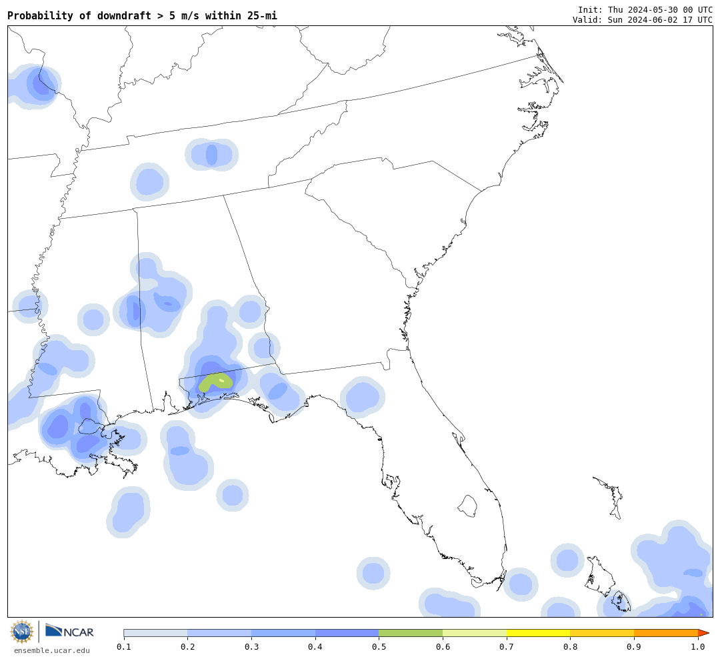Select the 0.1–0.2 pale gray-blue colorbar segment
720x659 pixels.
point(155,633)
